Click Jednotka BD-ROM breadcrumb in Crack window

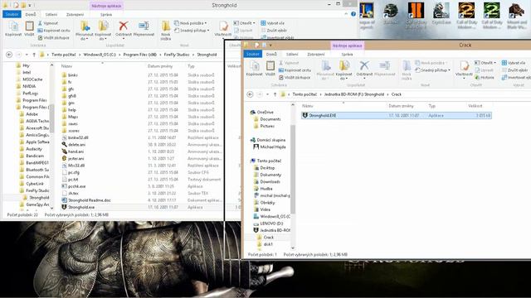pyautogui.click(x=354, y=94)
